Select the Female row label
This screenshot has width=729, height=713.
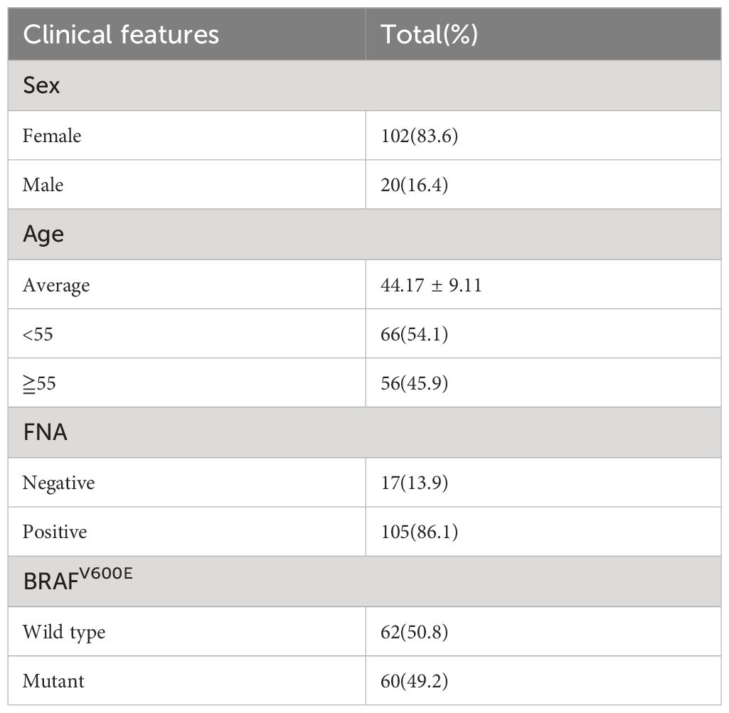point(52,136)
